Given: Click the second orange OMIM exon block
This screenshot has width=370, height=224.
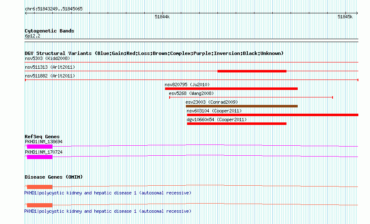Looking at the screenshot, I should click(39, 205).
